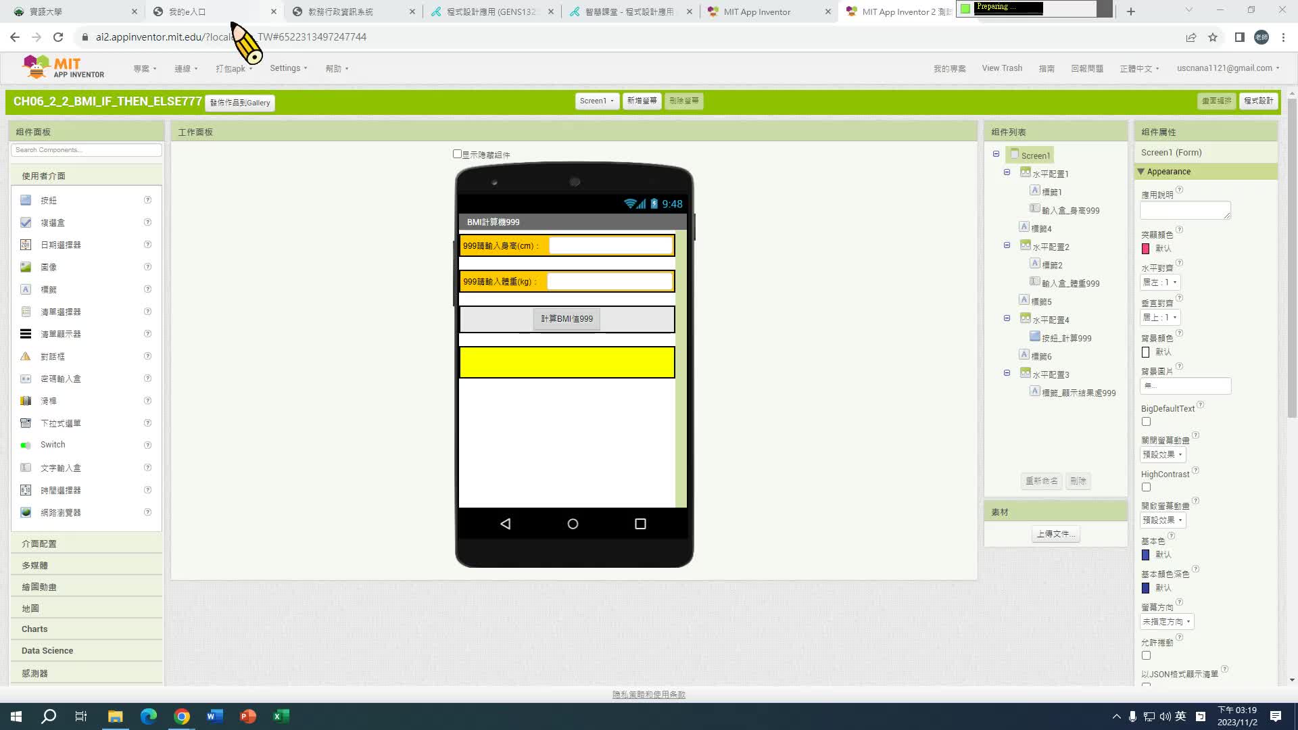Choose the Switch component icon in the palette
1298x730 pixels.
tap(26, 445)
